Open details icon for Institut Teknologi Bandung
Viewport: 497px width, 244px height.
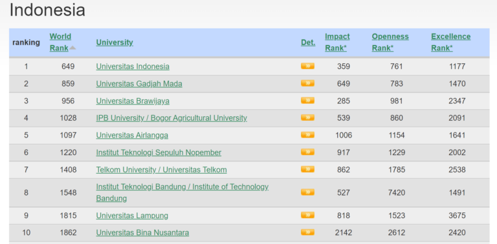click(307, 192)
